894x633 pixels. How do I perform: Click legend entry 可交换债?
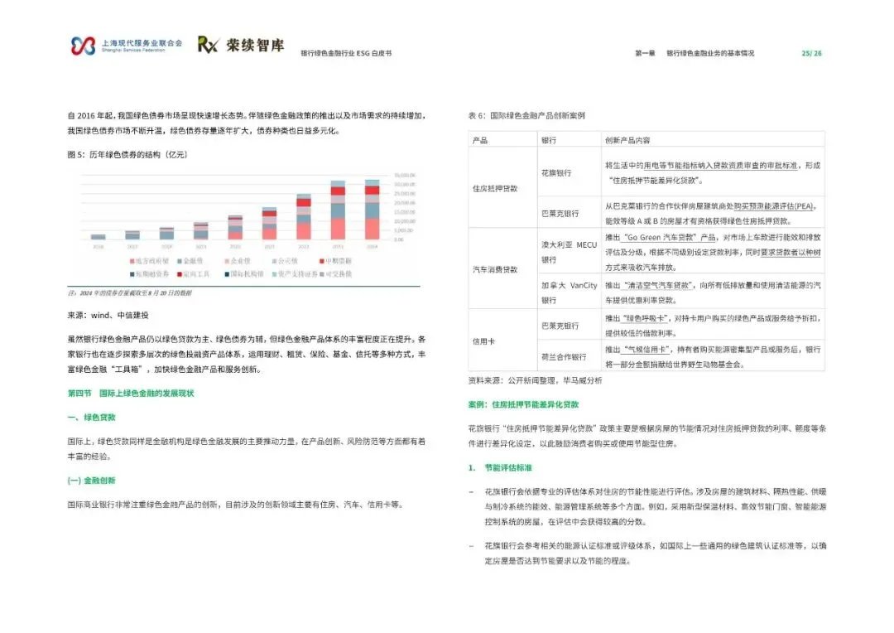(335, 274)
